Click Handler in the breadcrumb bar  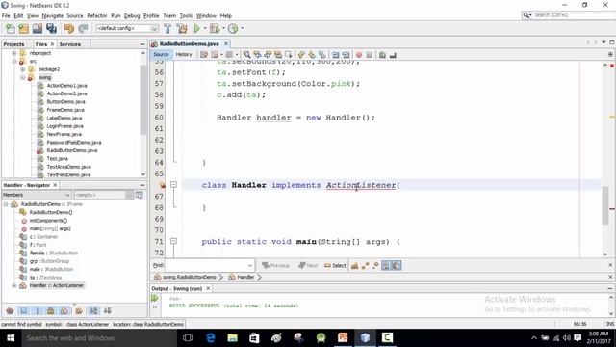pos(242,277)
